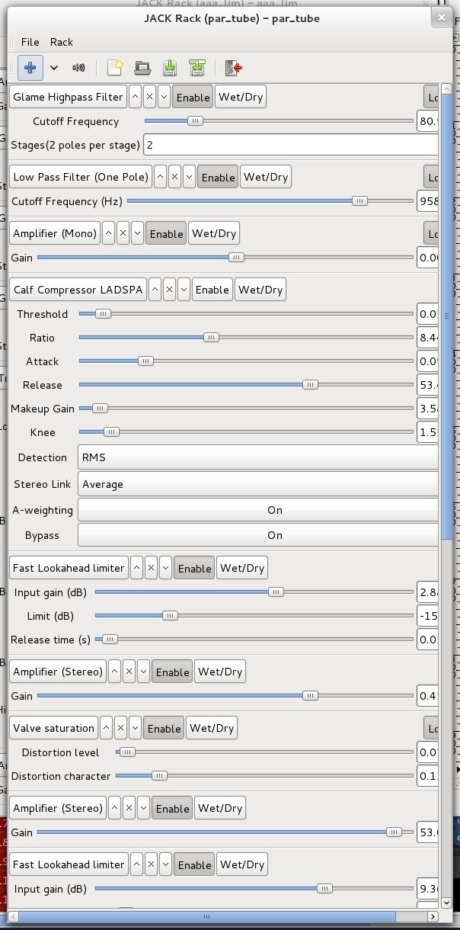Click the Calf Compressor LADSPA name button
460x930 pixels.
click(x=78, y=290)
